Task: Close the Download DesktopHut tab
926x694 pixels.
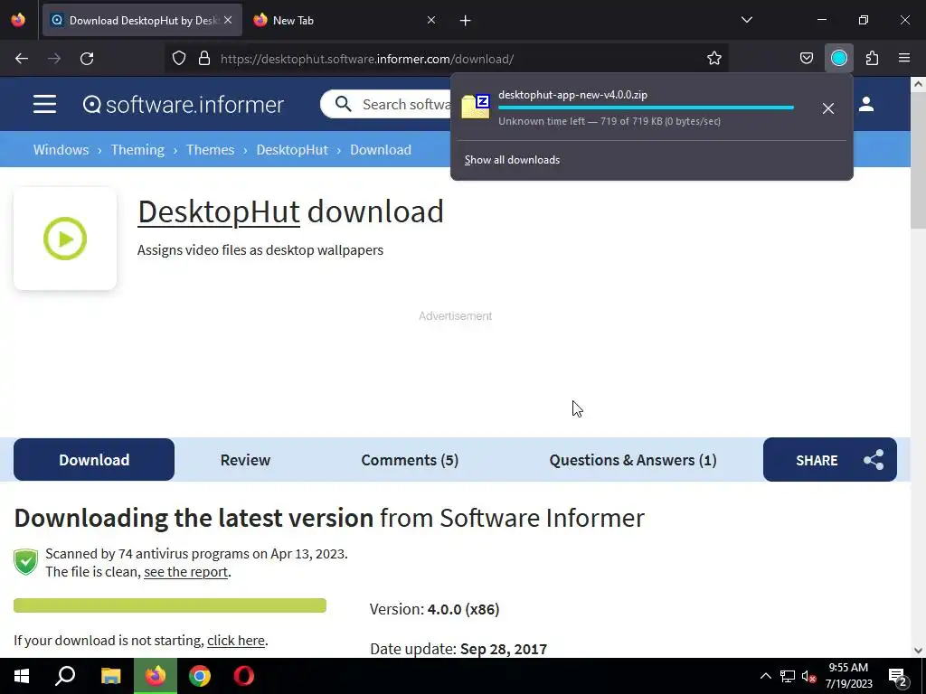Action: coord(228,20)
